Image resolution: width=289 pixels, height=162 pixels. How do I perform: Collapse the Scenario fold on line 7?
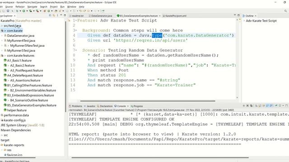(76, 50)
